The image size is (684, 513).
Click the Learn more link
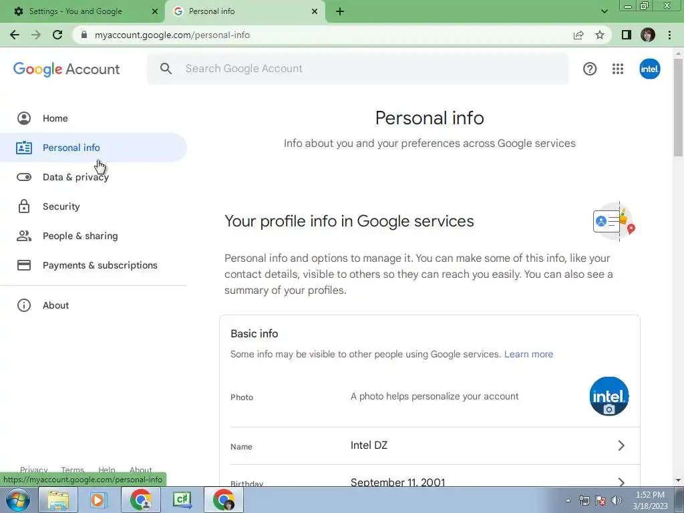528,354
